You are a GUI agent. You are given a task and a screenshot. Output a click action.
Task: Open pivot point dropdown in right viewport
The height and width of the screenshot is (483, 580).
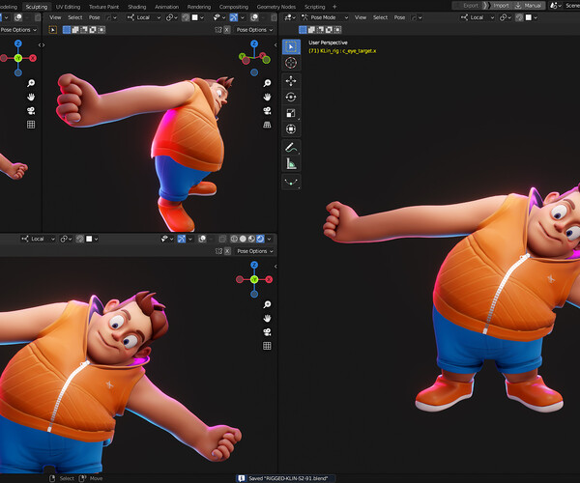coord(506,17)
